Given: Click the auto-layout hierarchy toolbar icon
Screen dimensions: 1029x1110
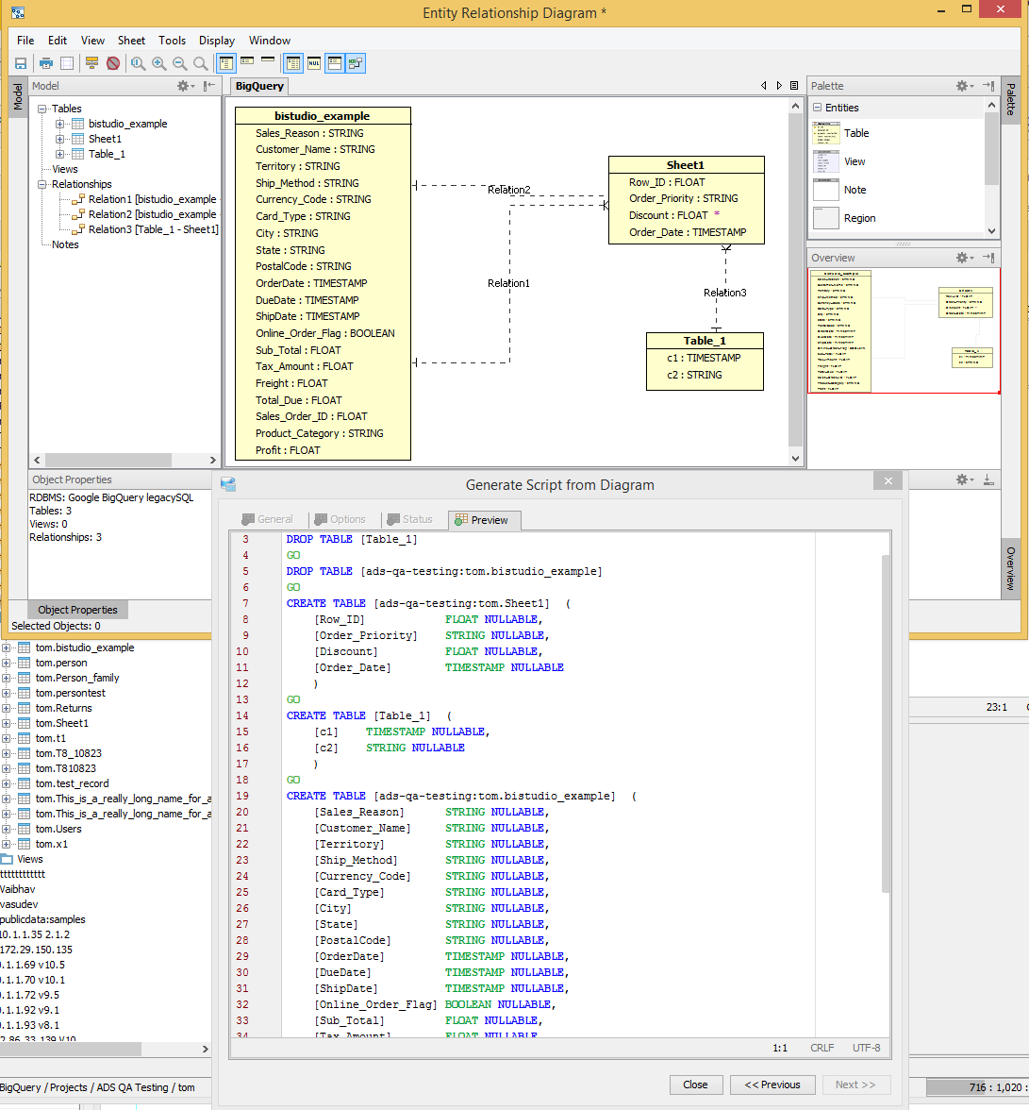Looking at the screenshot, I should pyautogui.click(x=91, y=63).
